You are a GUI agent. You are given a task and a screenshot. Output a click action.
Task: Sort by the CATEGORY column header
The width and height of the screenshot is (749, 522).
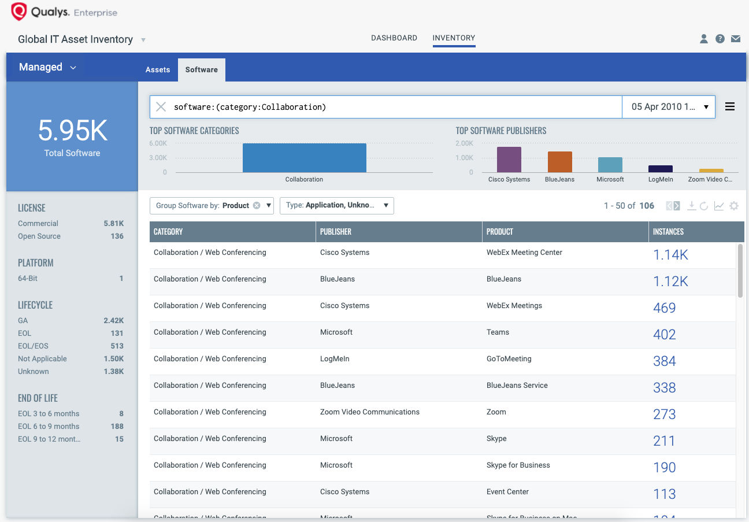click(x=232, y=231)
